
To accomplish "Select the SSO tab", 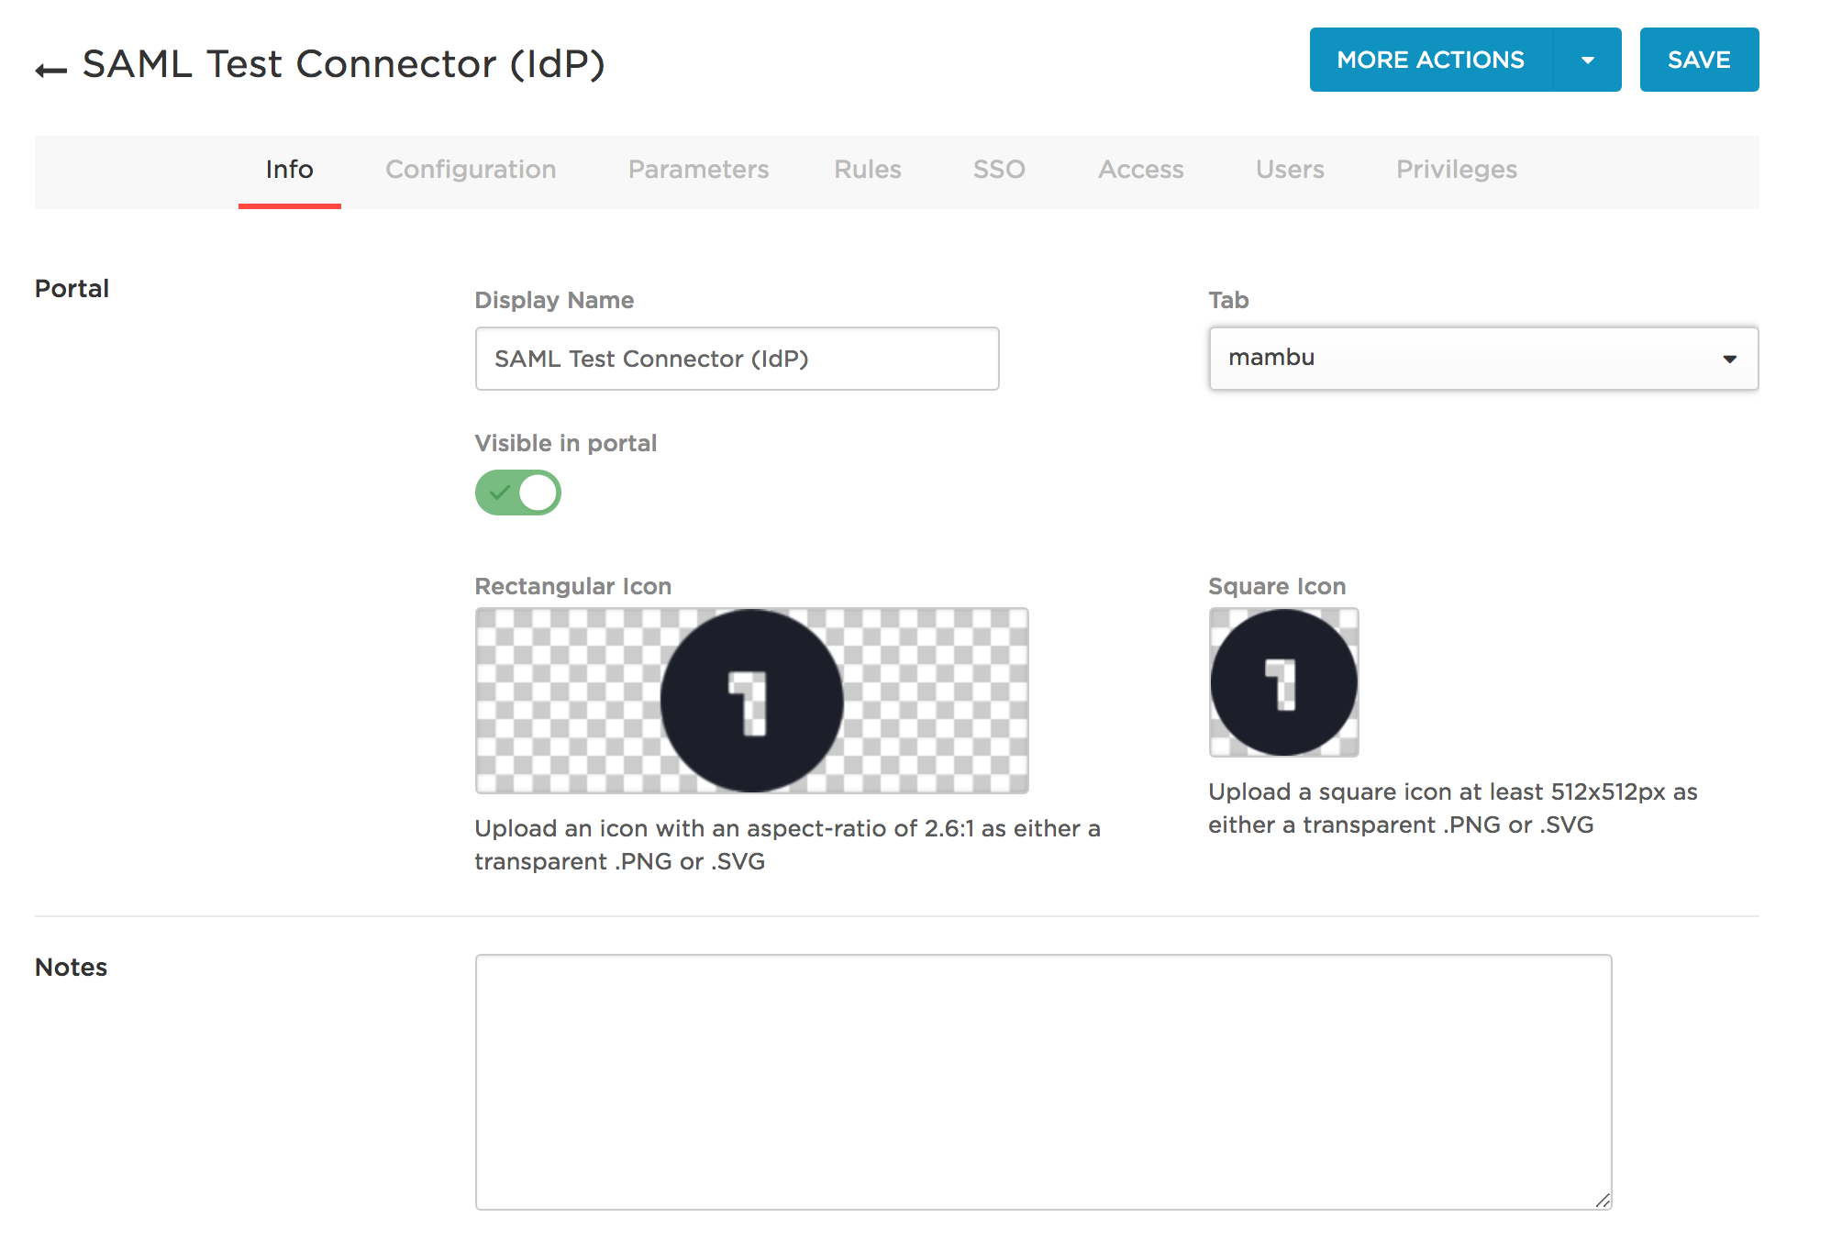I will (x=999, y=170).
